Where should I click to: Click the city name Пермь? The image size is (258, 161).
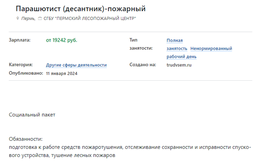(x=28, y=18)
